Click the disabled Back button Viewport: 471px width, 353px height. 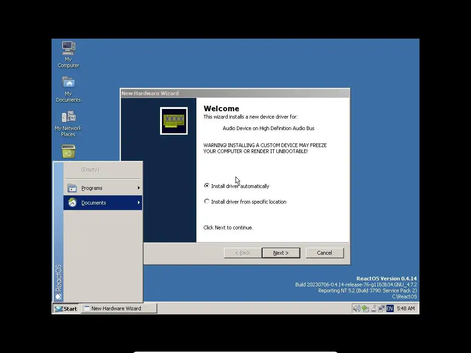(243, 253)
